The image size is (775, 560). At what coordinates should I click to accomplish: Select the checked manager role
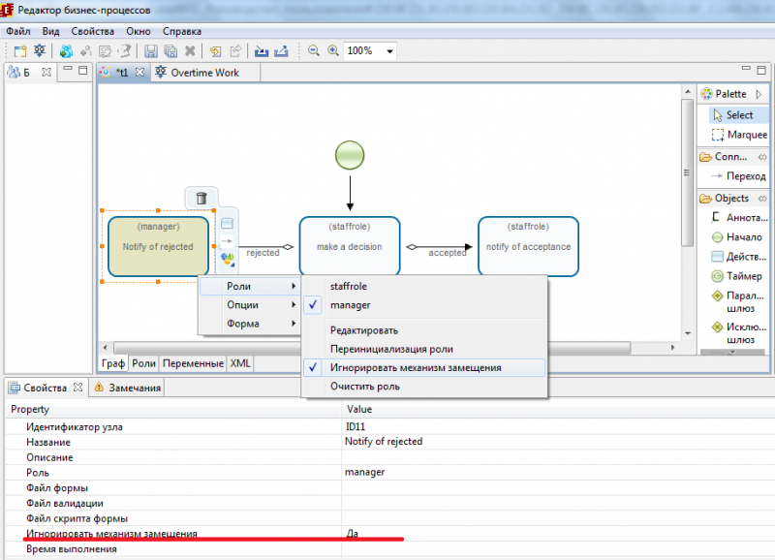(x=350, y=305)
